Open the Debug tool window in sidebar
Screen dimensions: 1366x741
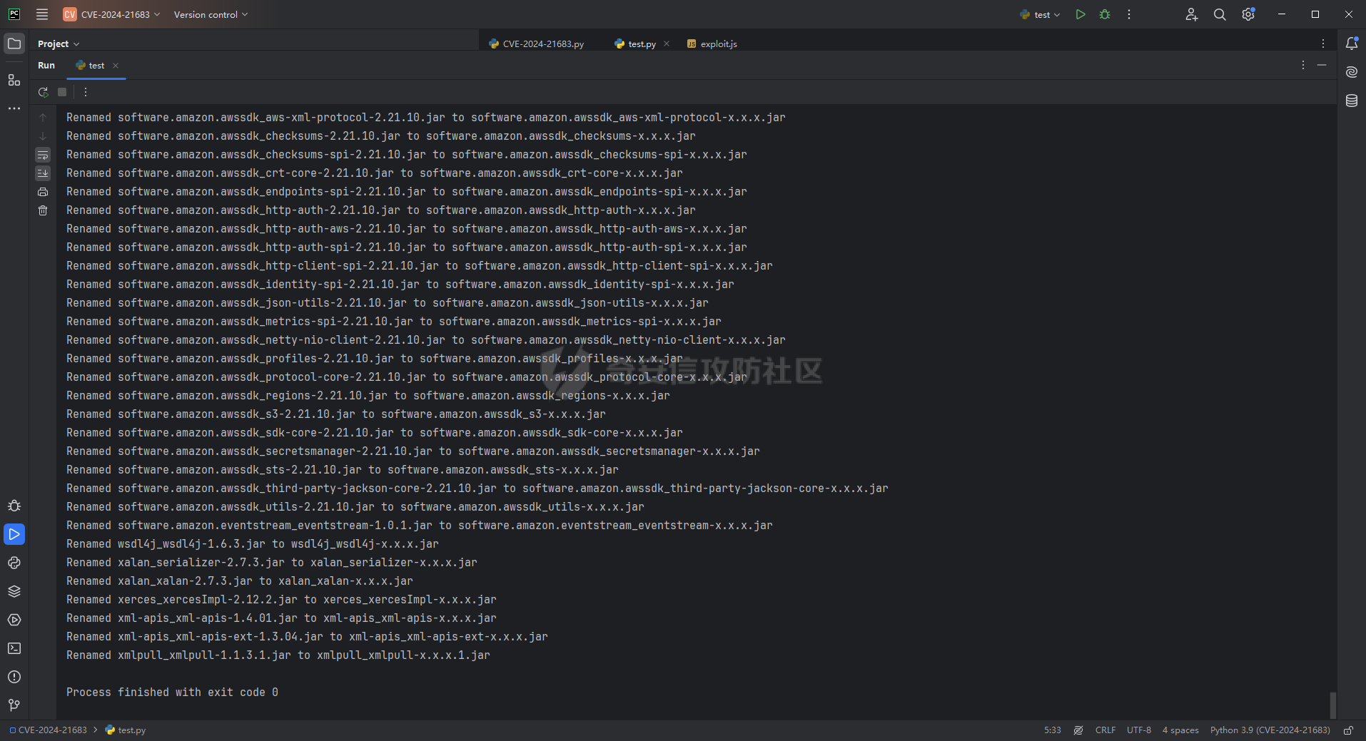point(14,506)
